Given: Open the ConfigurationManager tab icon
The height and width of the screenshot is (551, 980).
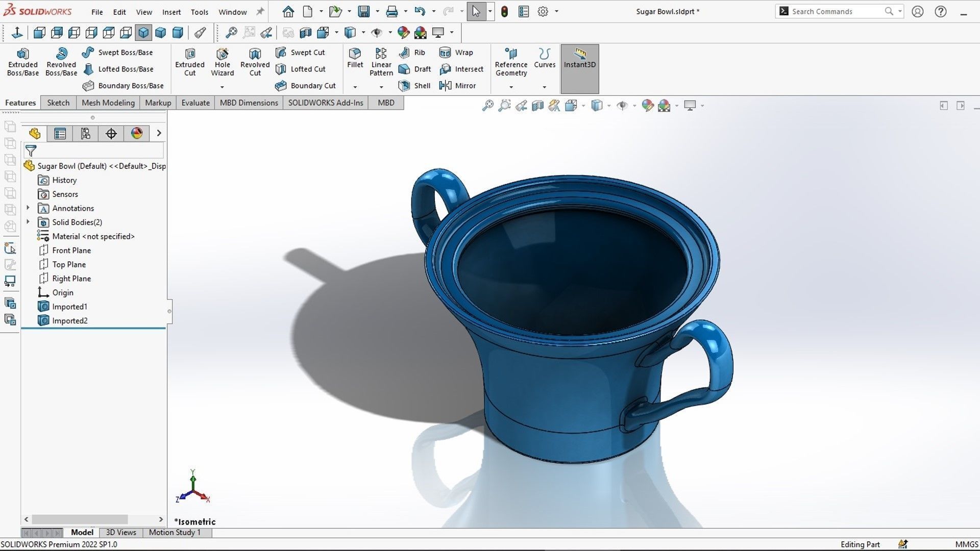Looking at the screenshot, I should point(85,134).
